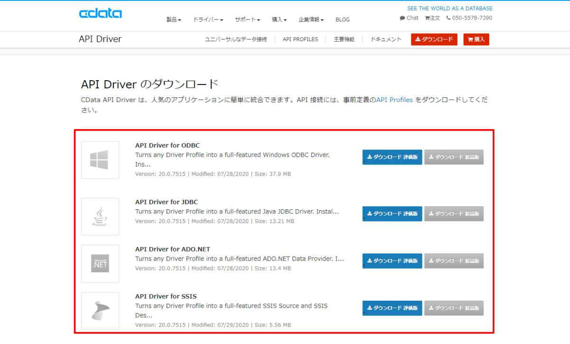Select the API Driver for ADO.NET title
Viewport: 570px width, 344px height.
click(x=172, y=249)
